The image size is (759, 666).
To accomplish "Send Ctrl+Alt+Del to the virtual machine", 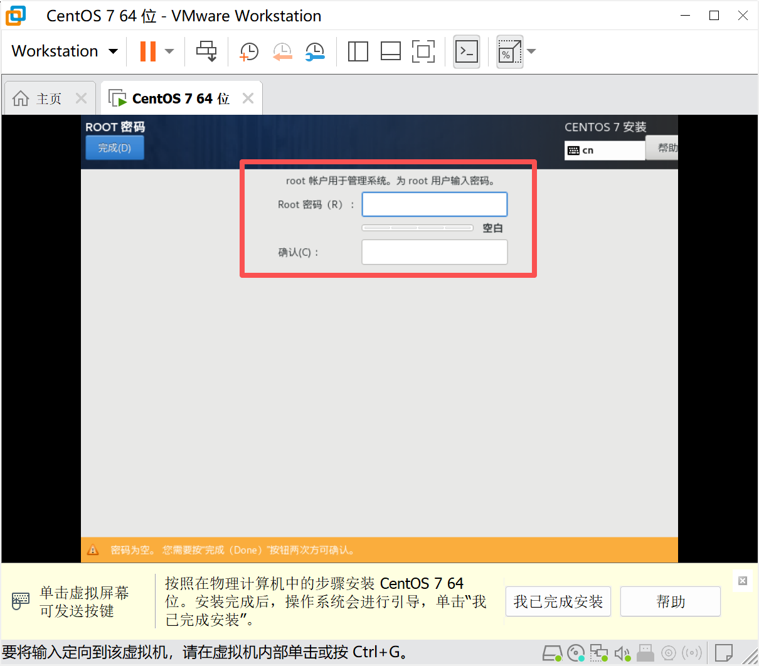I will point(206,51).
